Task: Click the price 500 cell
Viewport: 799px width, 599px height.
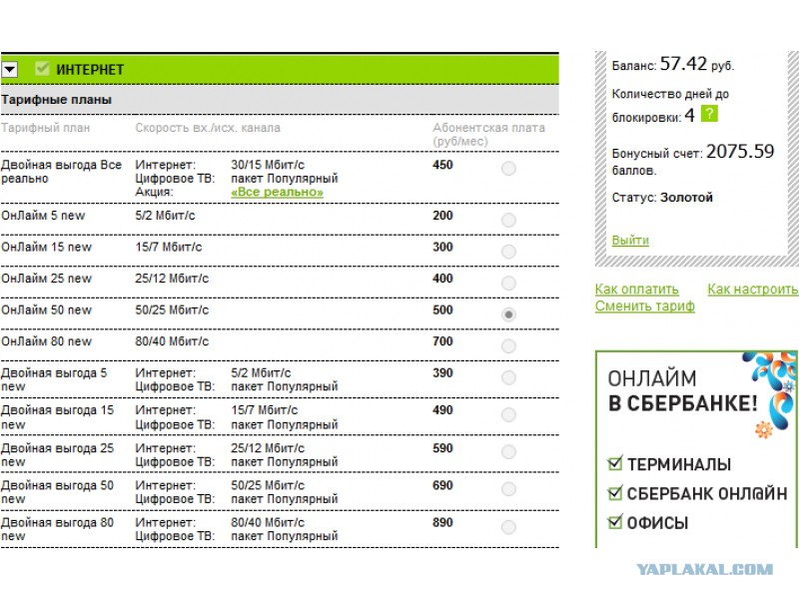Action: (442, 310)
